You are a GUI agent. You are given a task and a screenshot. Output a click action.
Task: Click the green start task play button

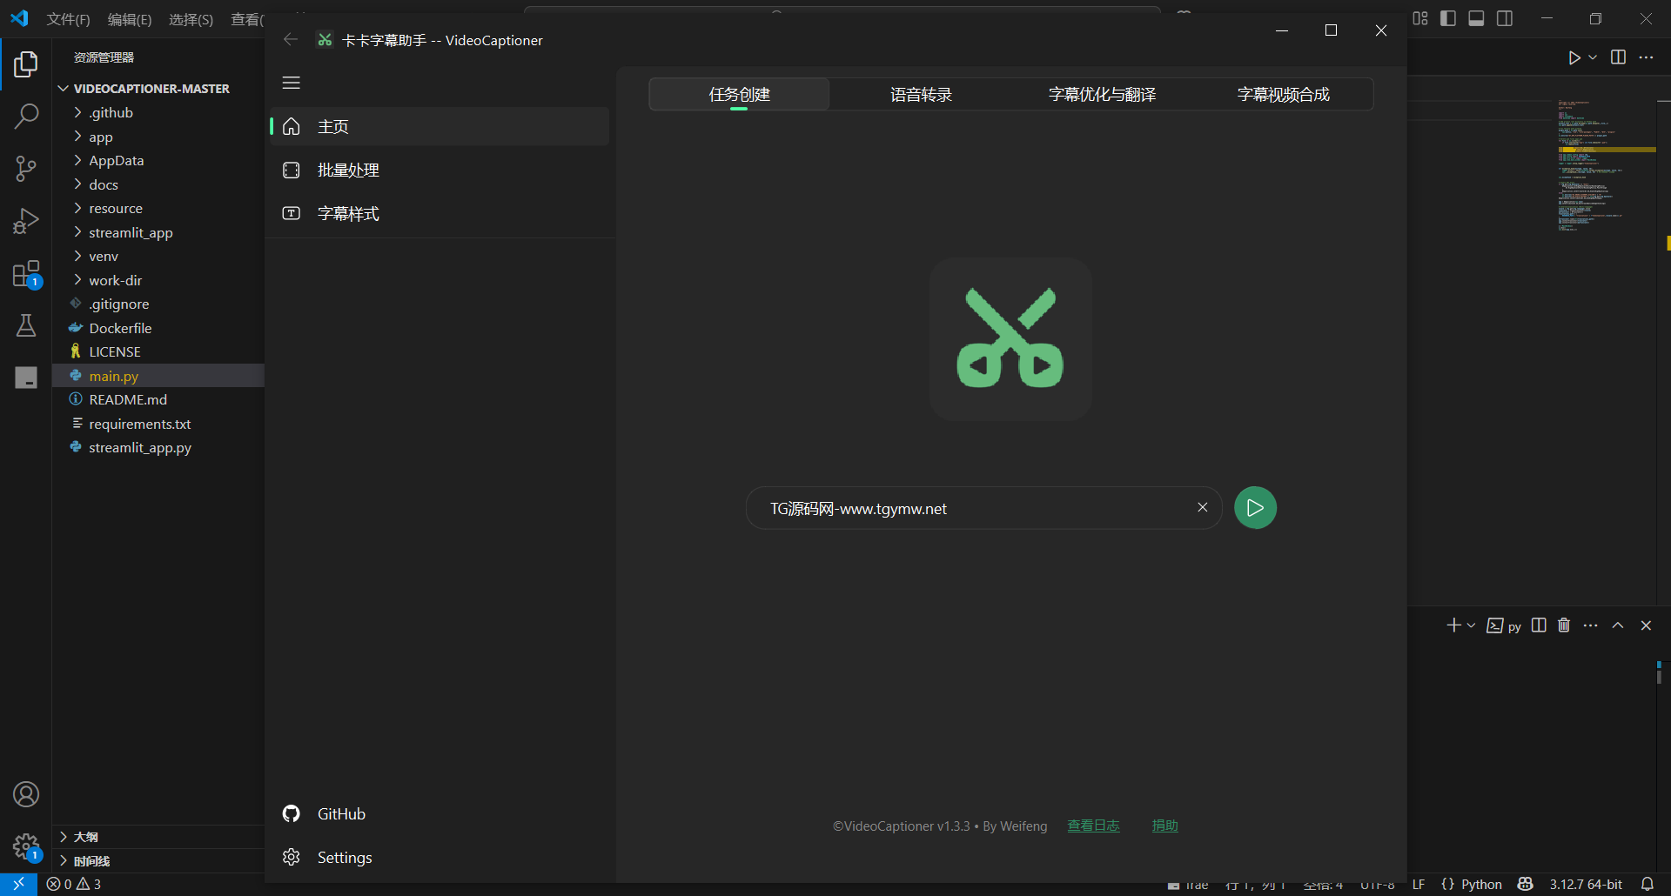(x=1255, y=508)
